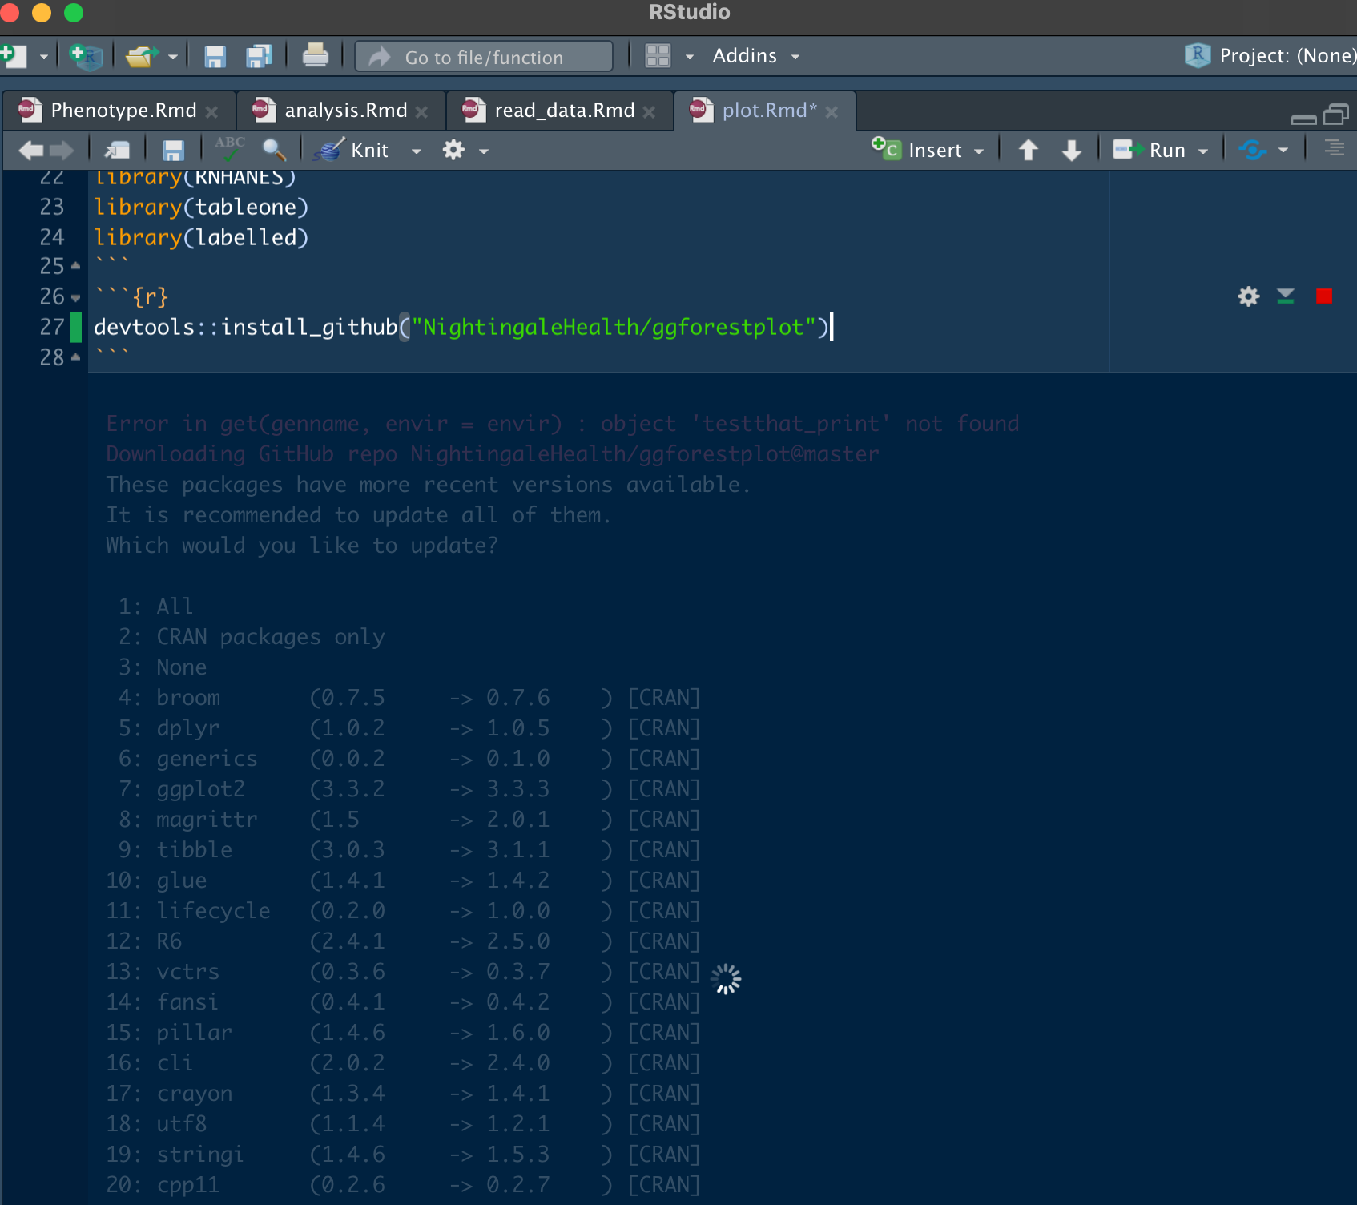The image size is (1357, 1205).
Task: Collapse the chunk using the fold arrow on line 26
Action: click(76, 297)
